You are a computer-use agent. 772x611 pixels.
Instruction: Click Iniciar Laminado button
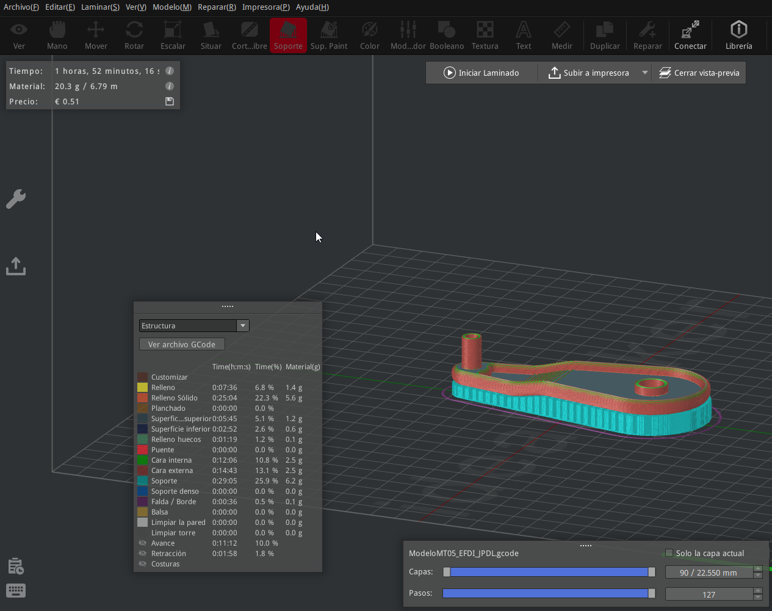[482, 73]
